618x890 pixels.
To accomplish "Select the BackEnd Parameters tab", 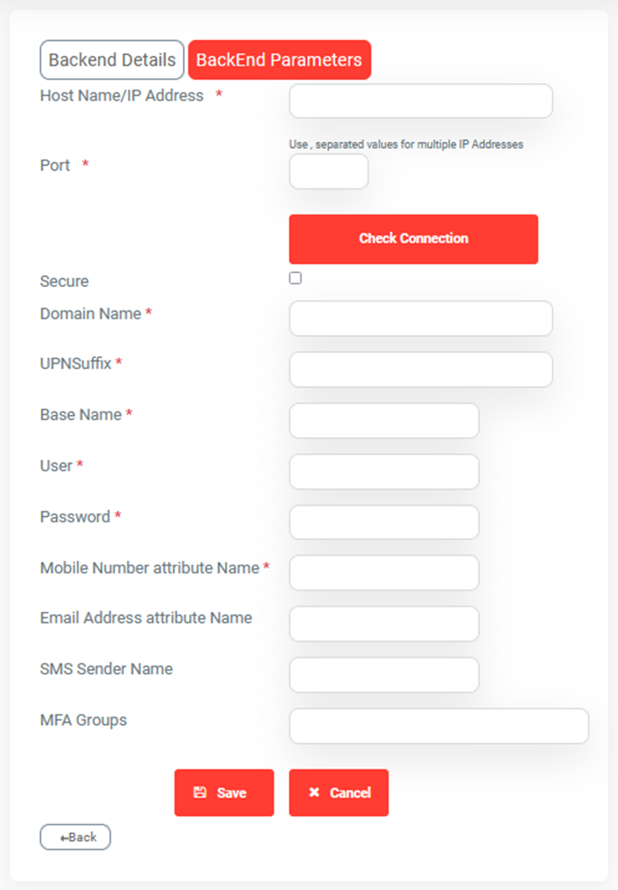I will coord(279,60).
